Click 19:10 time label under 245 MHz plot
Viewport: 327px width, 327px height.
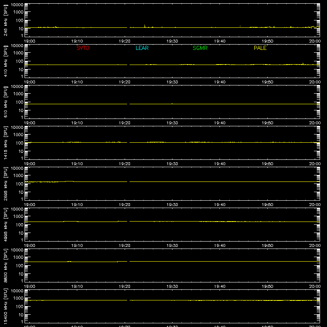77,41
